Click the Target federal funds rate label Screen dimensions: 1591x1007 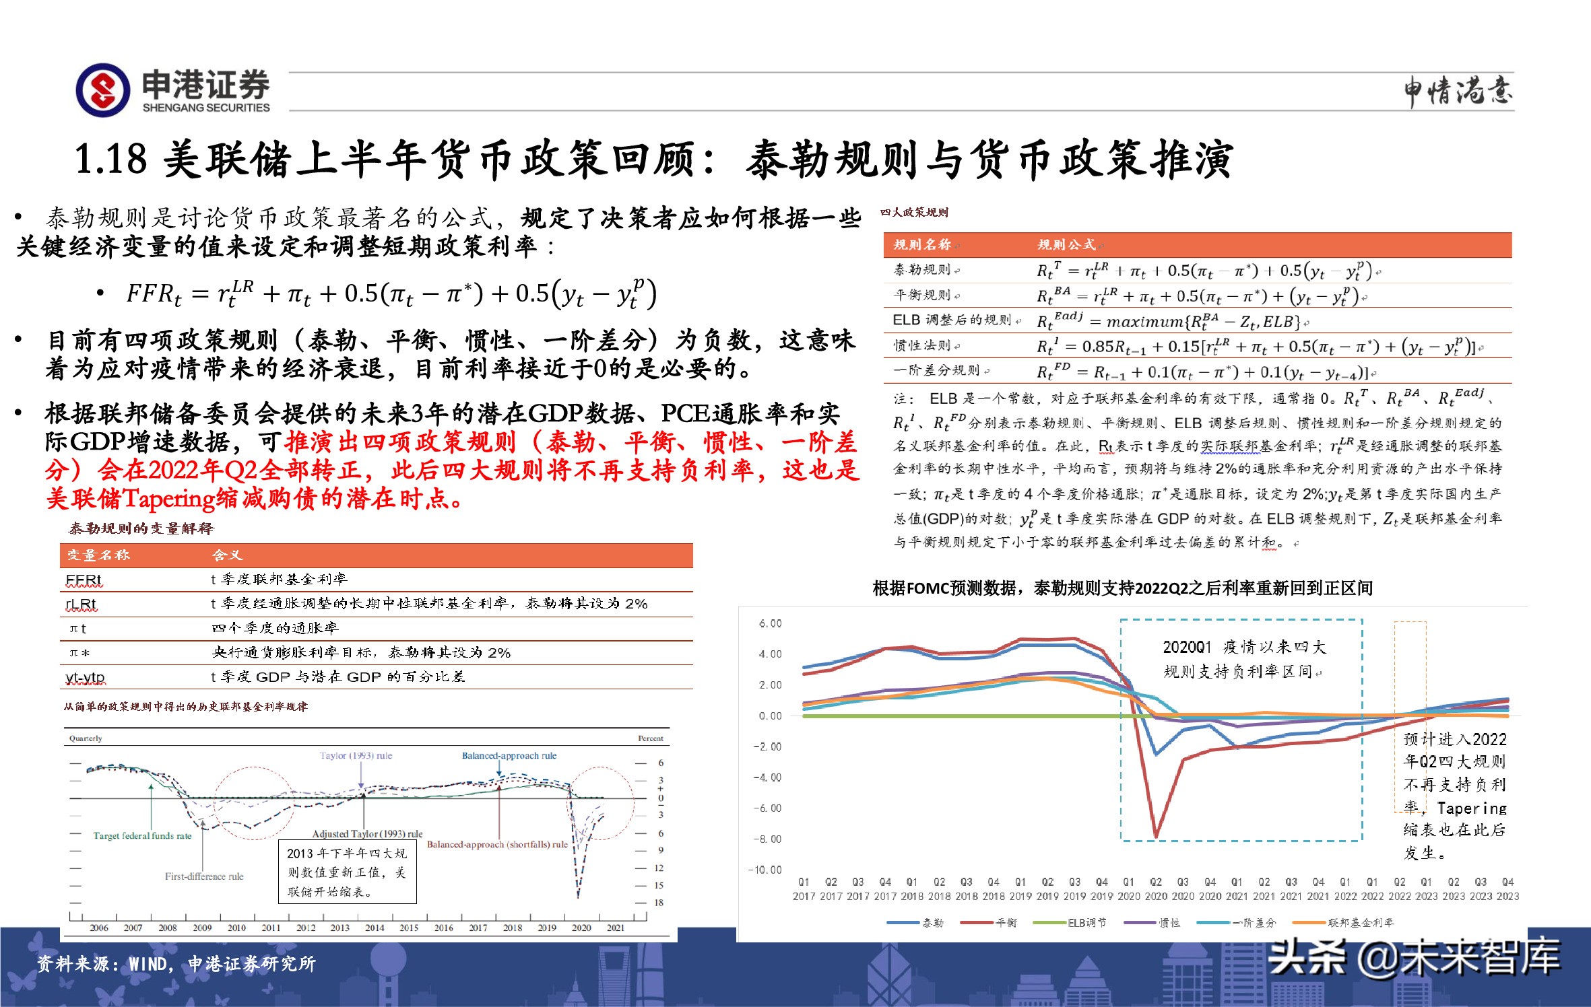coord(142,836)
